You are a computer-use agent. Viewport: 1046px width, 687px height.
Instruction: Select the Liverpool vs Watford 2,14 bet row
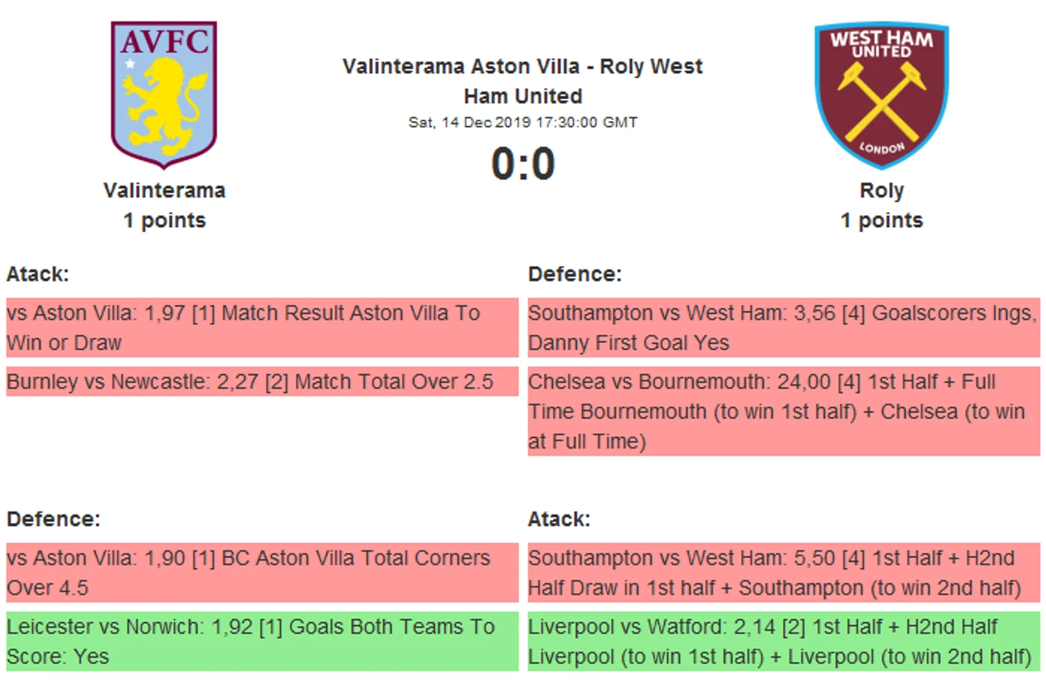[x=783, y=641]
